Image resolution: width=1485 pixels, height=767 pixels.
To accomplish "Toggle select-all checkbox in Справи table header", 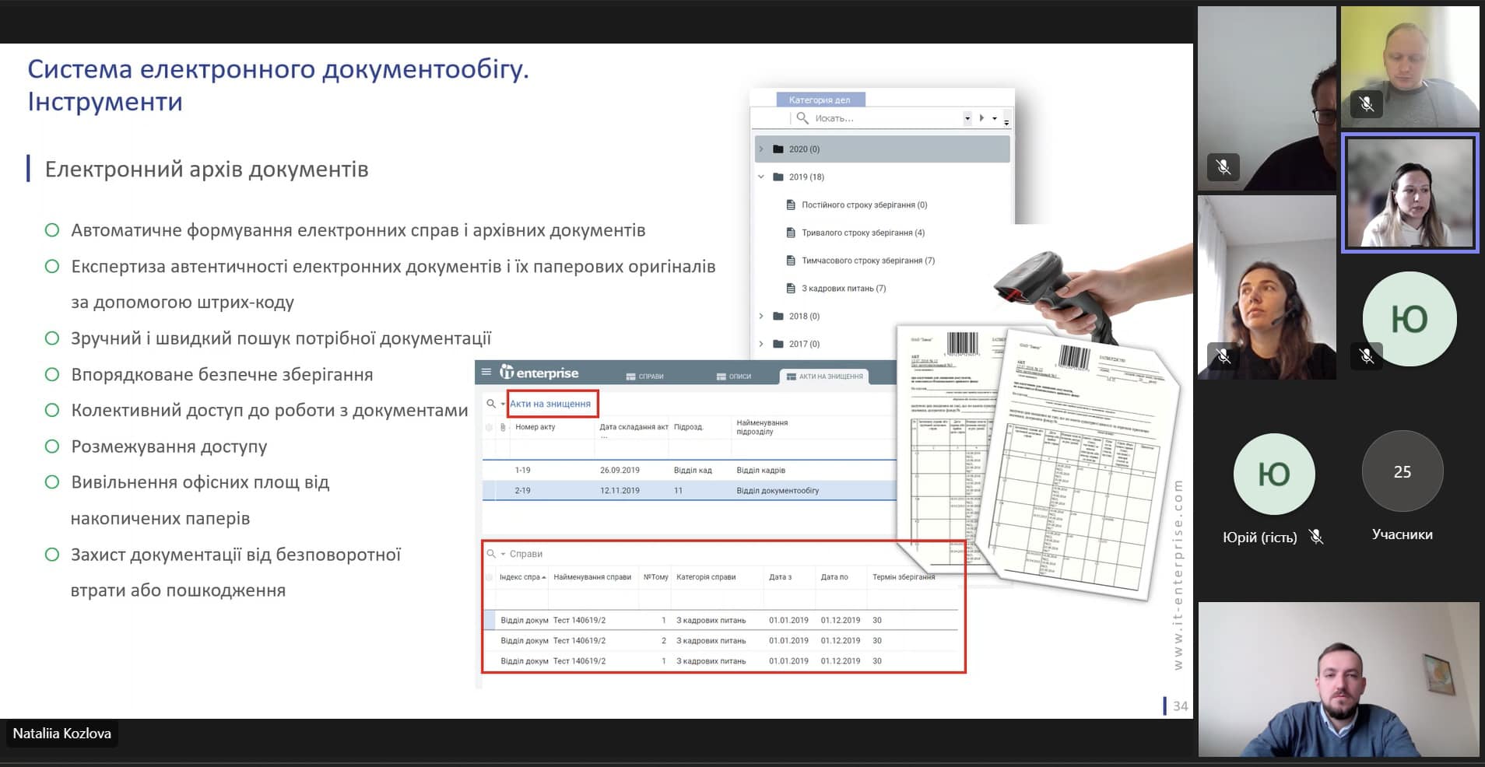I will tap(489, 577).
